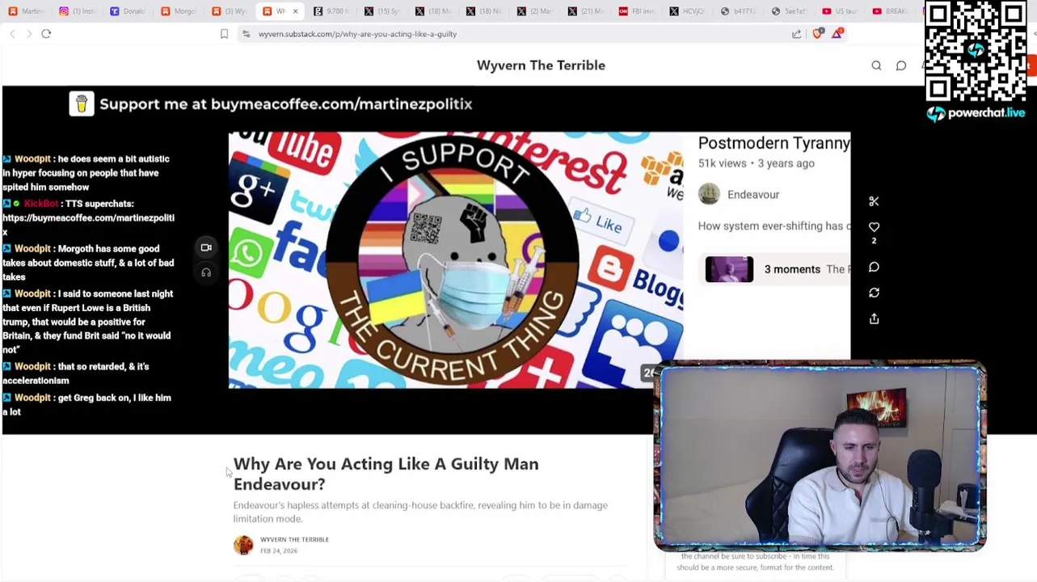Switch to the Donald tab
This screenshot has width=1037, height=582.
pos(128,11)
